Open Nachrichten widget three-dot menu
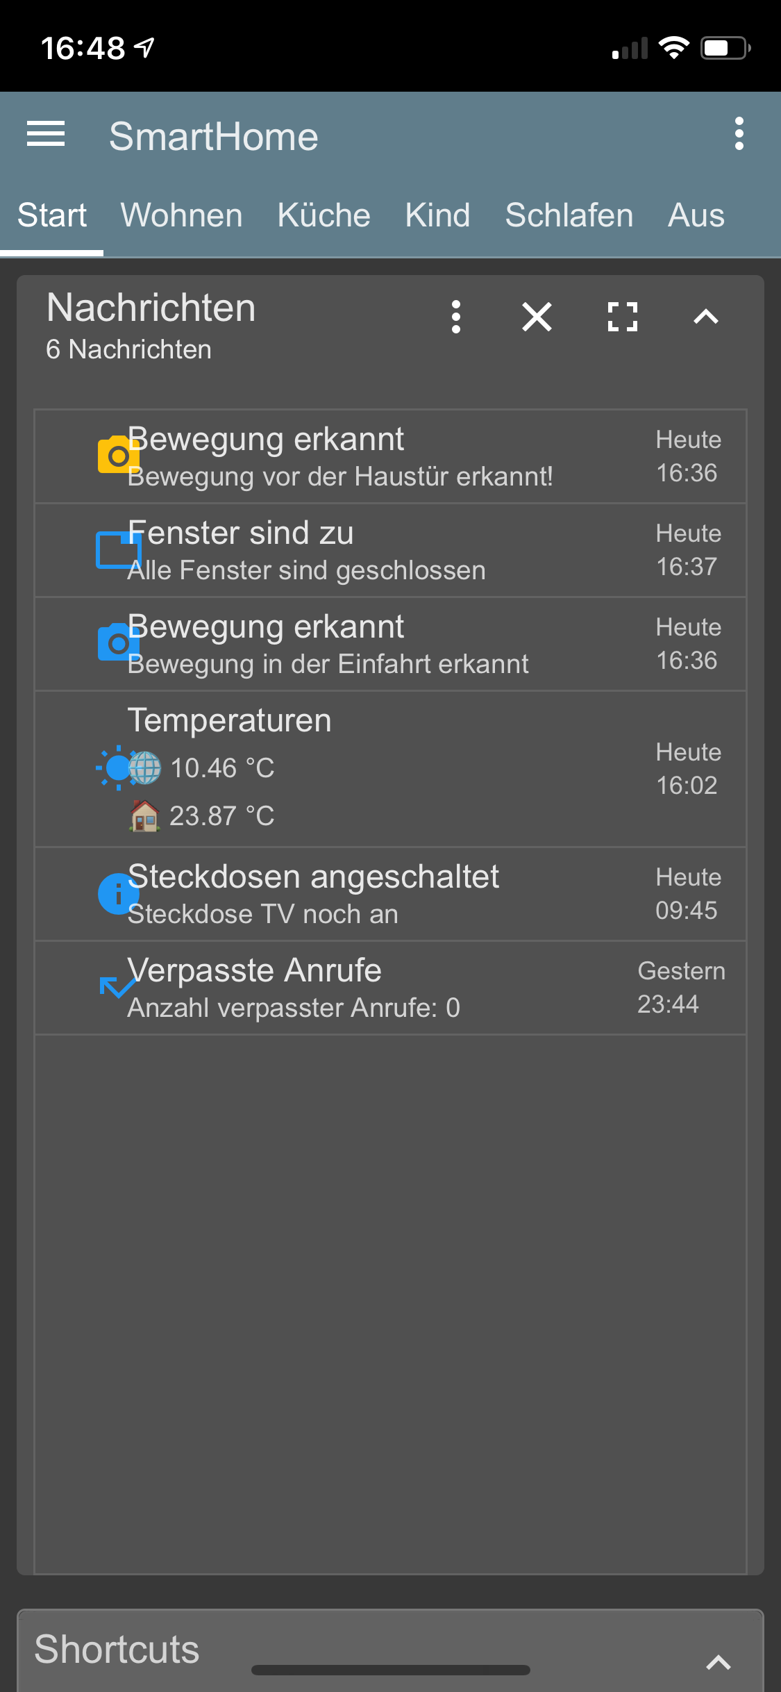 (456, 317)
